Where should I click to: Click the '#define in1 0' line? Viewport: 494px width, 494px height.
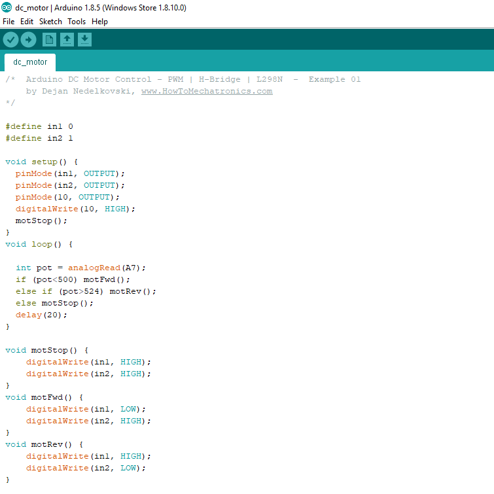(x=39, y=126)
